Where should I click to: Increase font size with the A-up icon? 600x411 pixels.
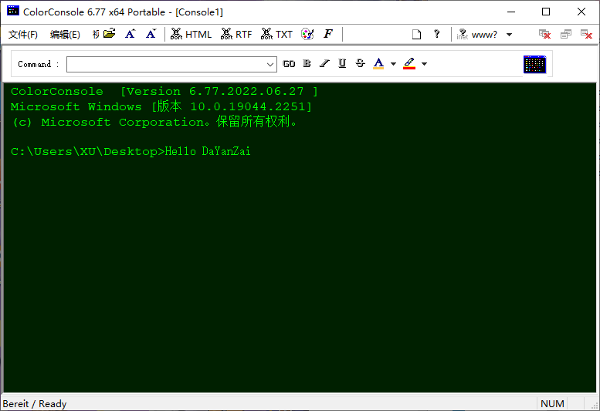click(x=130, y=34)
